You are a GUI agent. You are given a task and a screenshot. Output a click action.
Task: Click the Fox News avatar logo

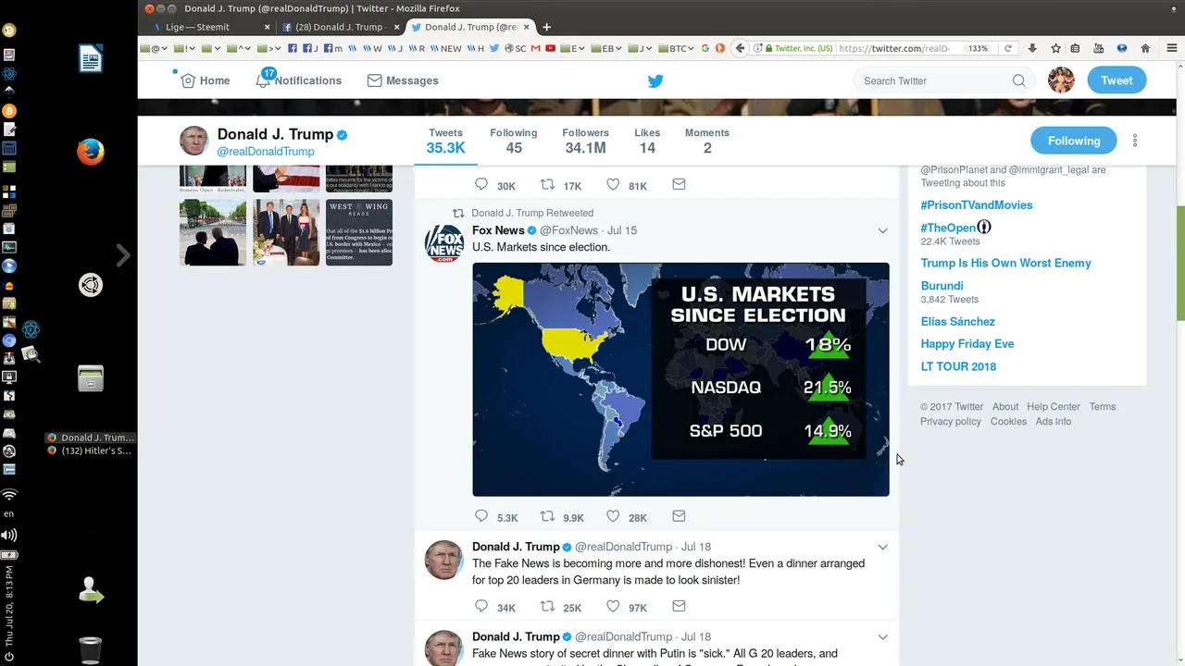point(443,243)
